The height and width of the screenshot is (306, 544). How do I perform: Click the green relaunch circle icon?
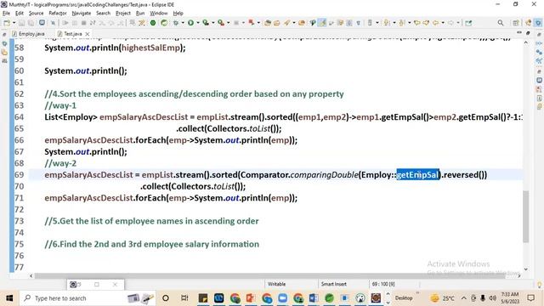point(164,23)
